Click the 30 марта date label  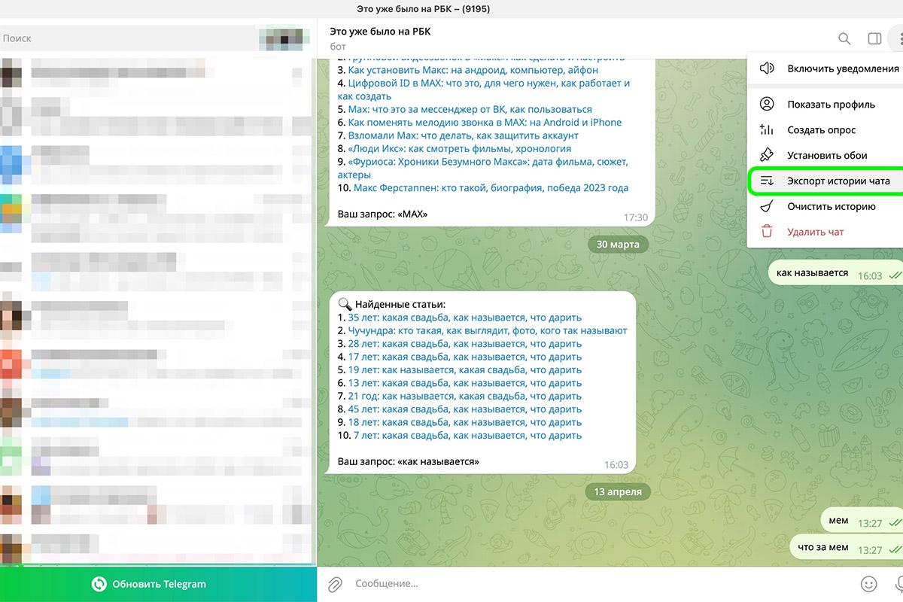(x=618, y=245)
